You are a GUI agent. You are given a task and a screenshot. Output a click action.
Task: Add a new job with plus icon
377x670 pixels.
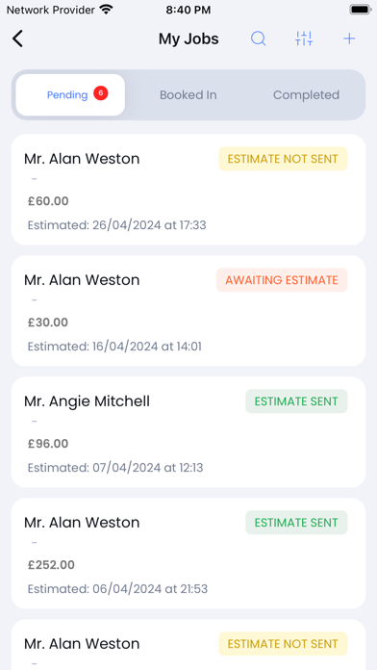pyautogui.click(x=349, y=39)
